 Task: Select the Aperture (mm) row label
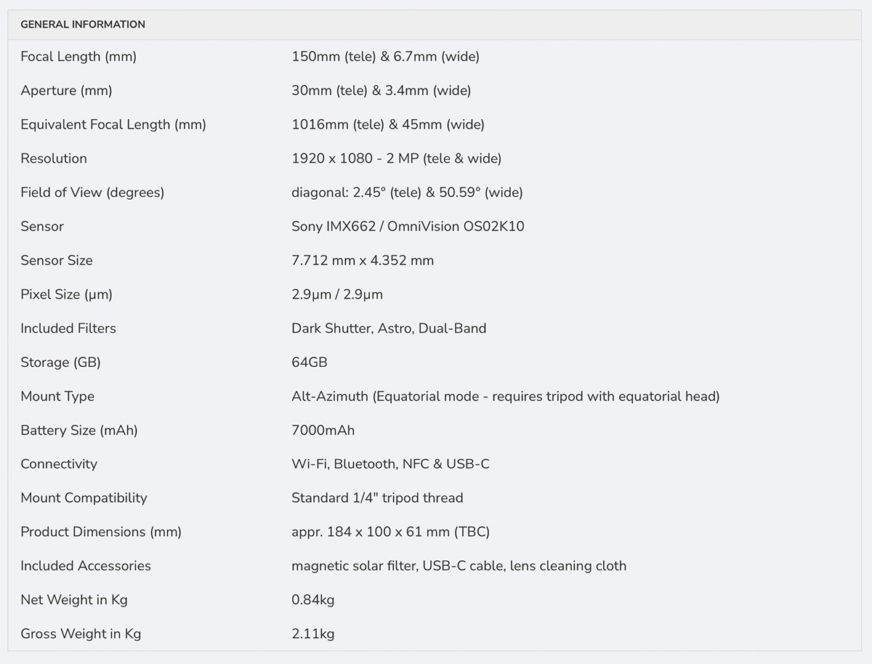pyautogui.click(x=66, y=91)
